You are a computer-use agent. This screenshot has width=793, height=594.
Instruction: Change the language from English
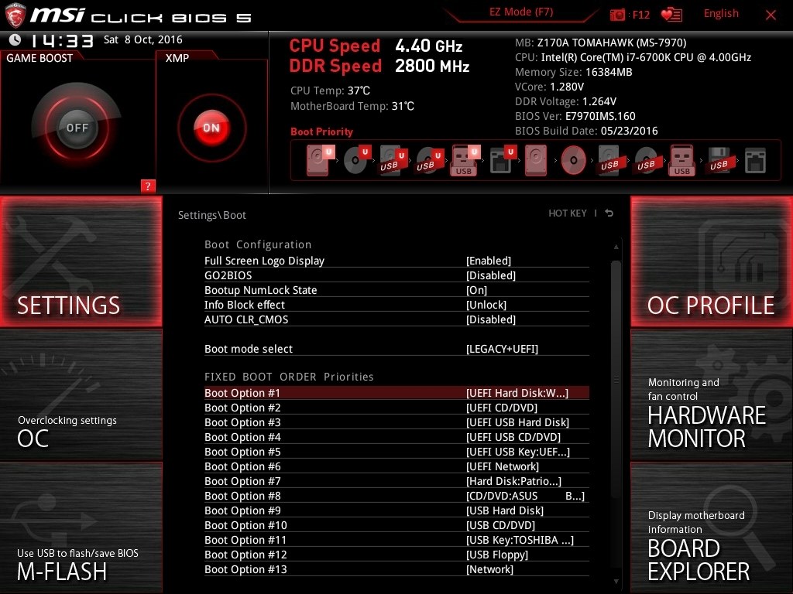tap(721, 14)
